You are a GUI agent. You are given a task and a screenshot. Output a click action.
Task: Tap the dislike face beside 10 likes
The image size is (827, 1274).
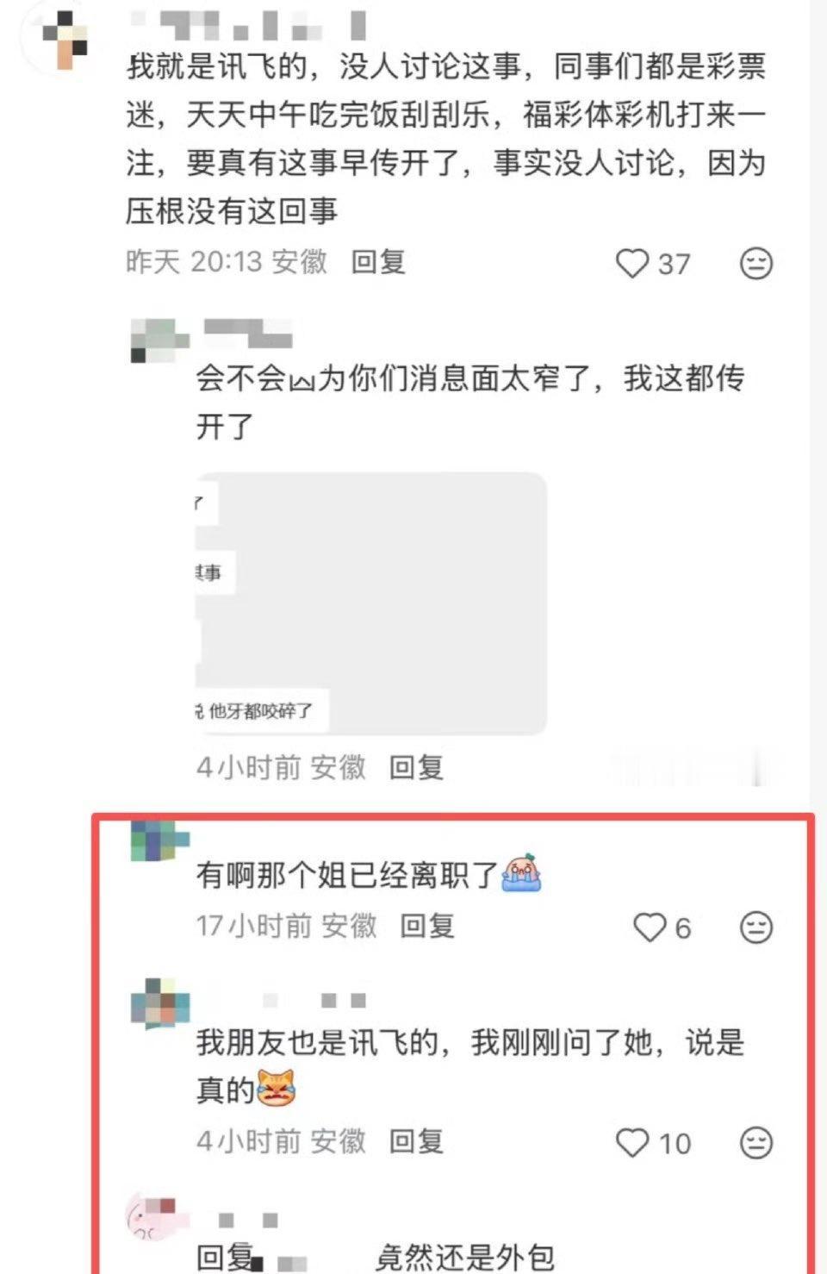pos(756,1143)
